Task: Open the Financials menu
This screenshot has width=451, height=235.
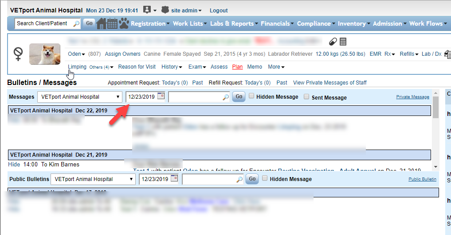Action: 277,23
